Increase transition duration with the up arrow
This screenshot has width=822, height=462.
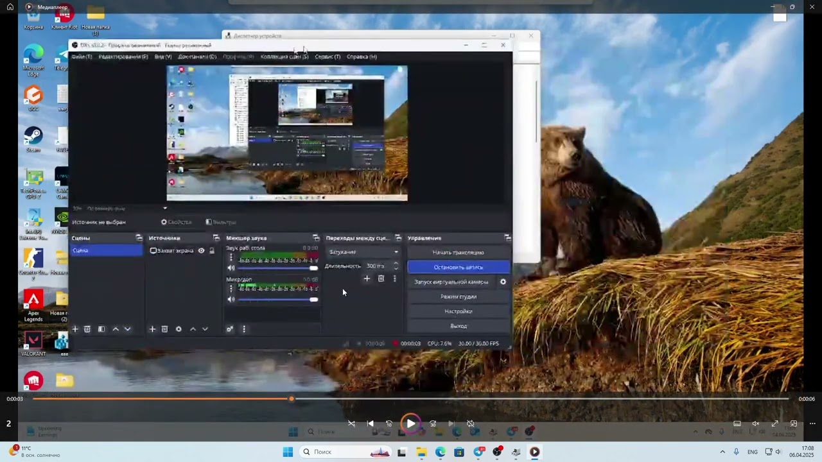396,263
